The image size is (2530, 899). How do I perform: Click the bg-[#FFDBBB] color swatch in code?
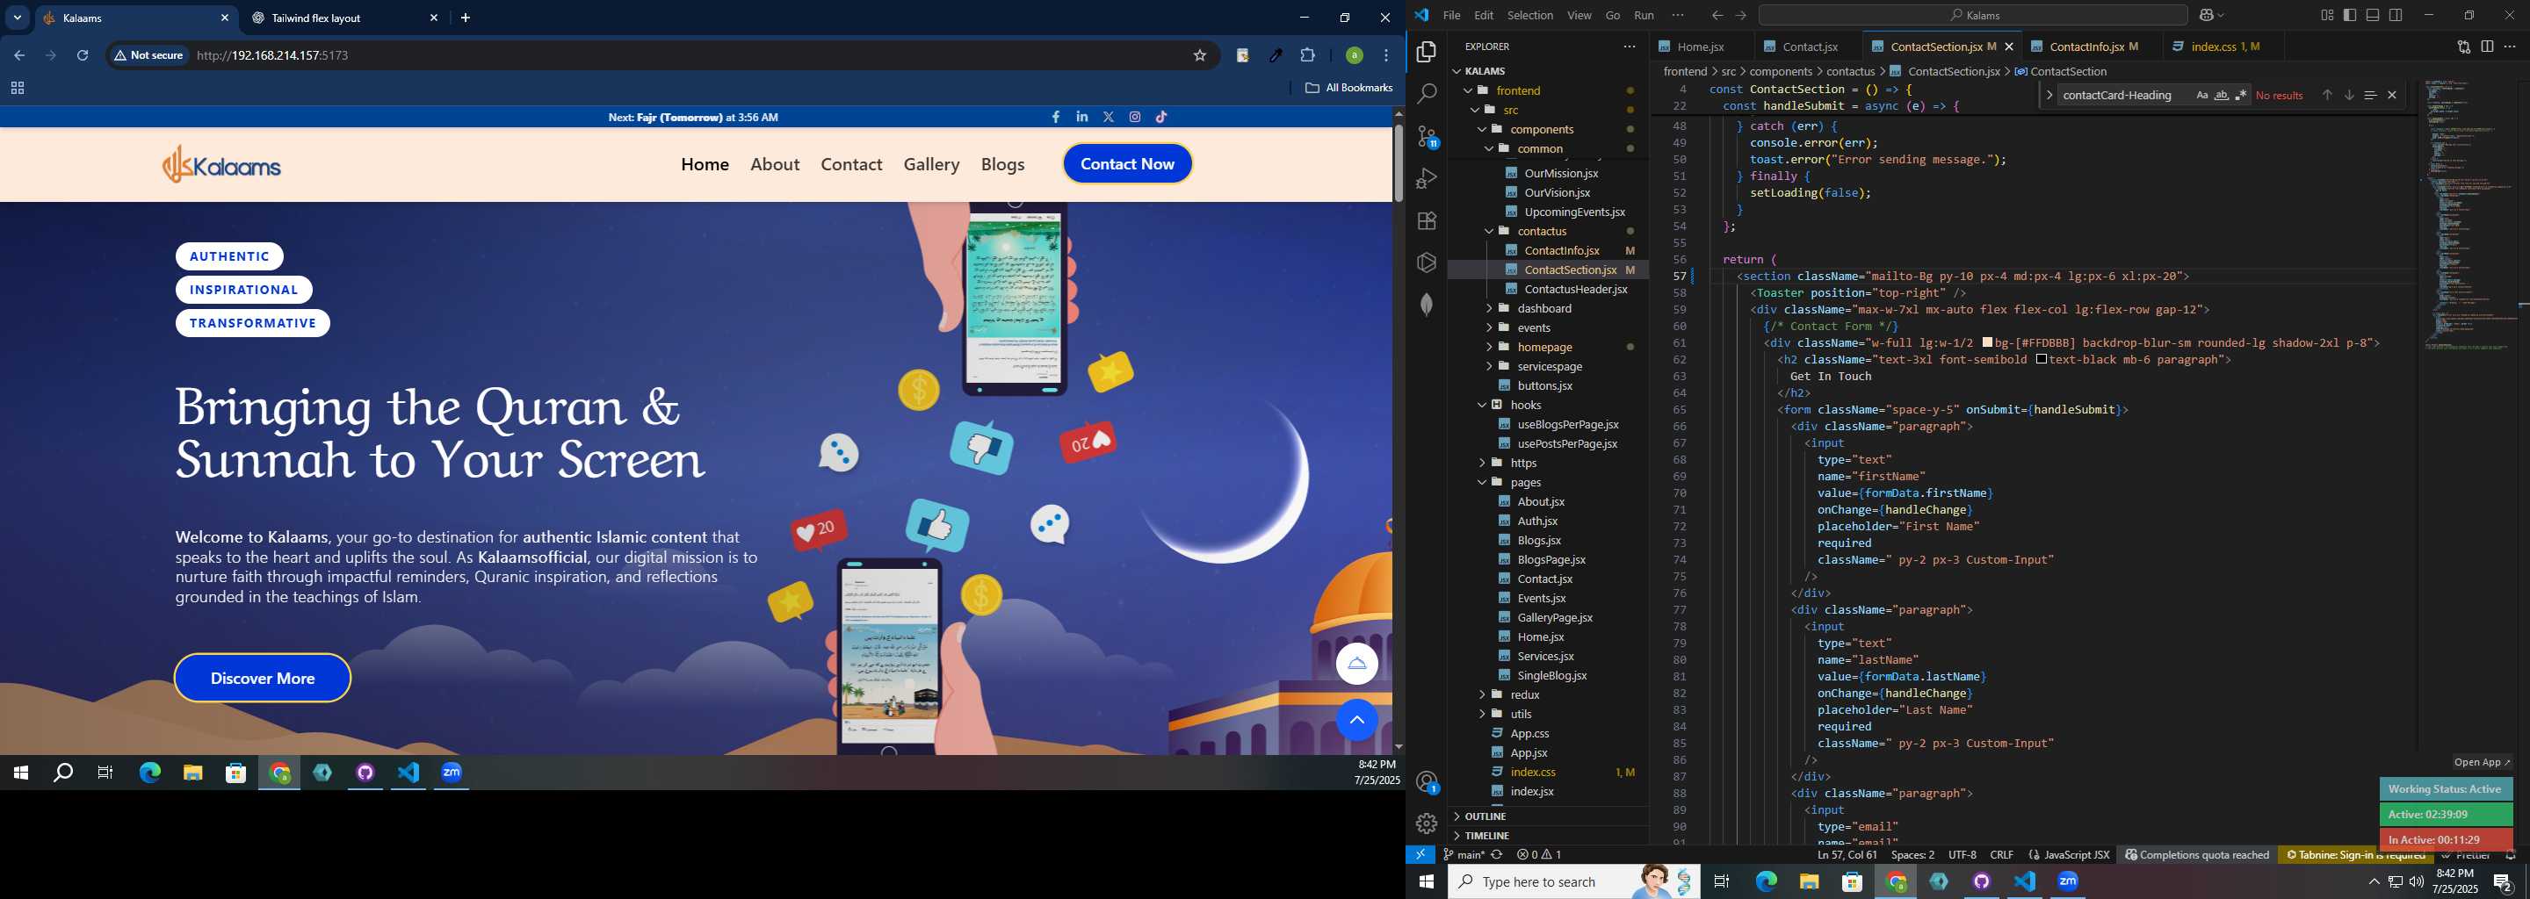(x=1988, y=342)
